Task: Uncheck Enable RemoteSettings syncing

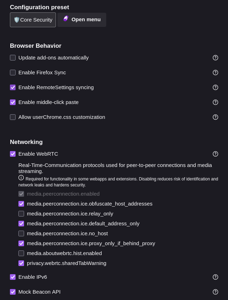Action: 13,87
